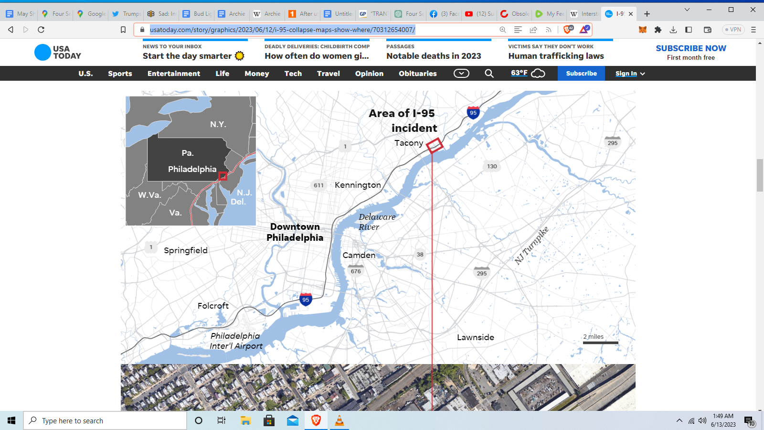
Task: Open Brave browser taskbar icon
Action: [x=316, y=420]
